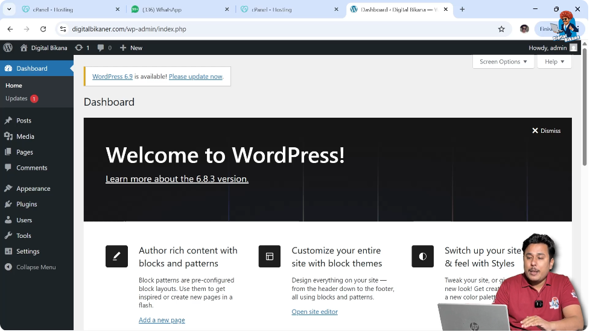Image resolution: width=590 pixels, height=332 pixels.
Task: Click the Please update now link
Action: click(195, 77)
